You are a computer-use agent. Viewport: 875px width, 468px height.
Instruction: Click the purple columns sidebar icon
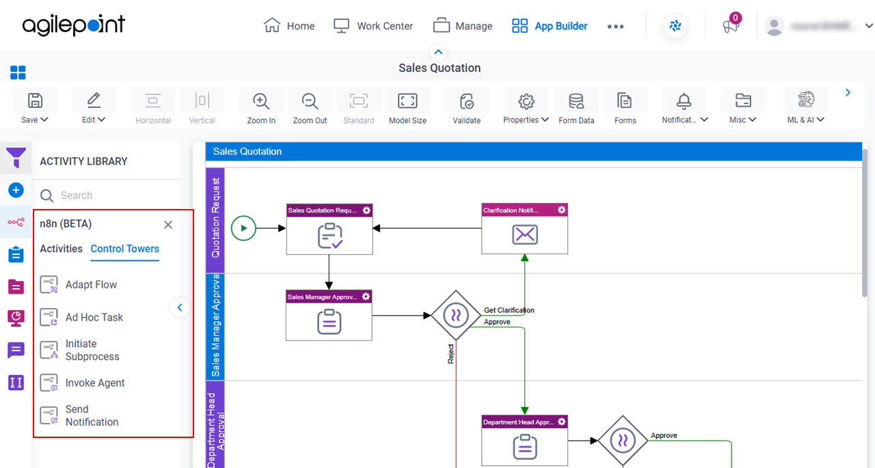click(16, 383)
